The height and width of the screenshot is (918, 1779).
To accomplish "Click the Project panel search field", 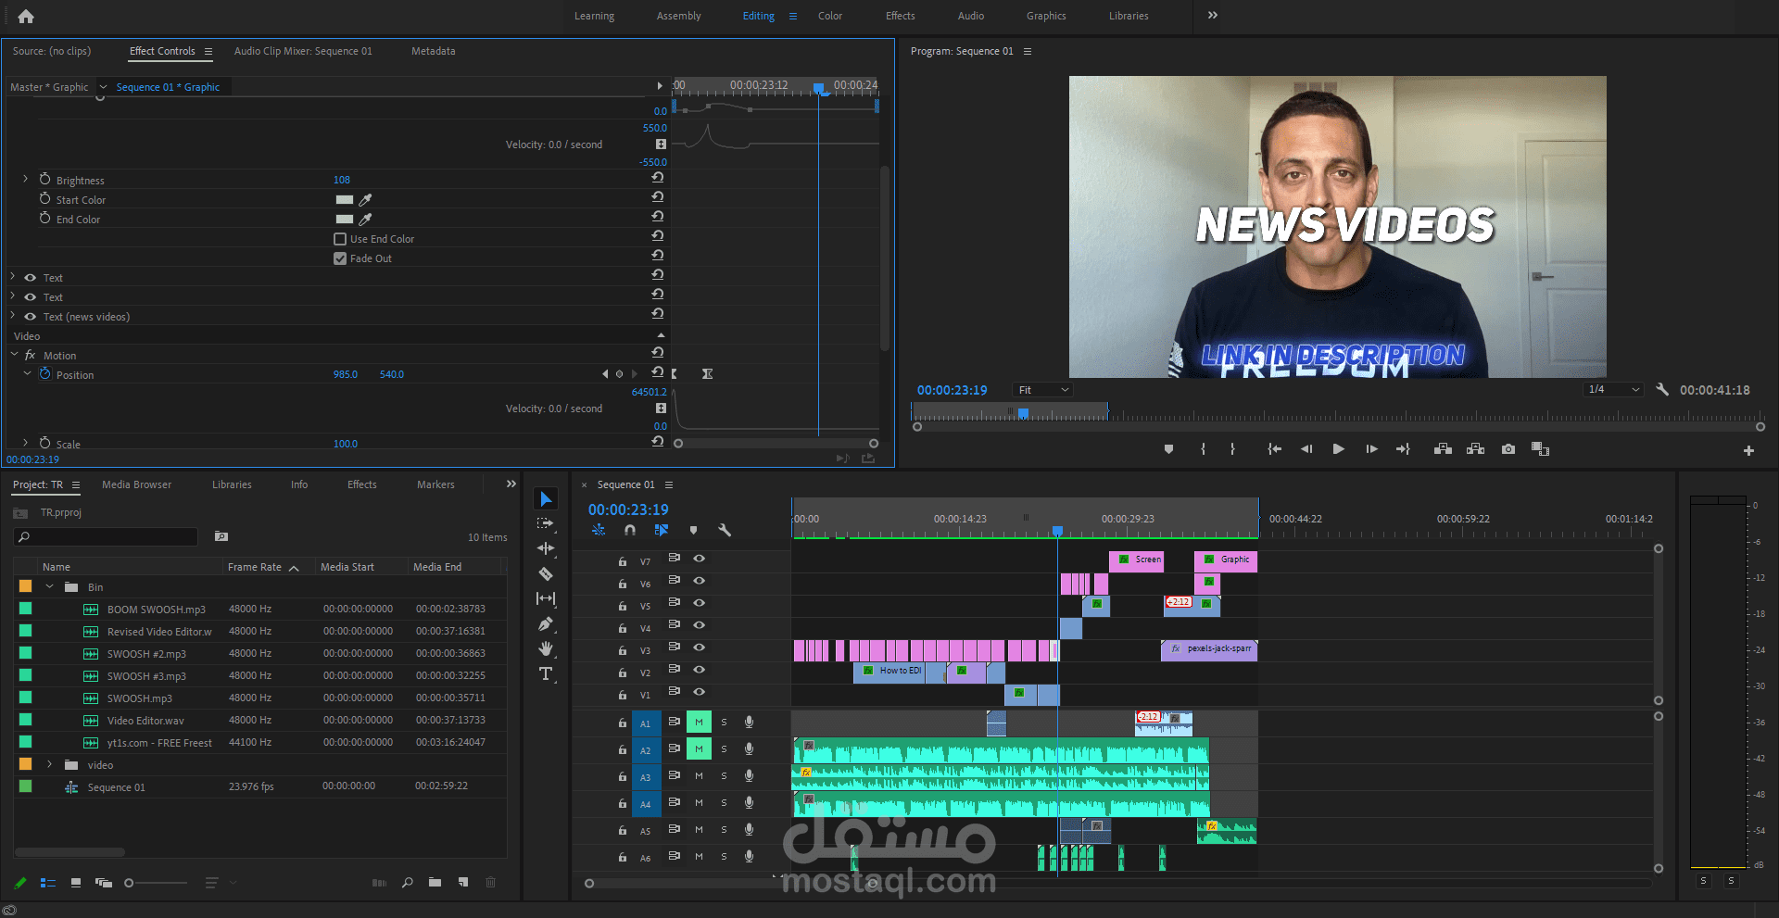I will pos(107,537).
